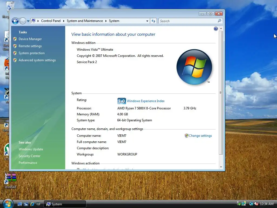Minimize the System window

click(x=203, y=14)
